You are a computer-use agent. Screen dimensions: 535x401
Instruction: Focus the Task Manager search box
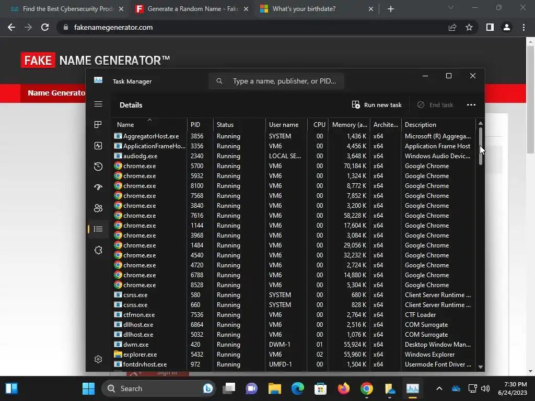click(276, 81)
